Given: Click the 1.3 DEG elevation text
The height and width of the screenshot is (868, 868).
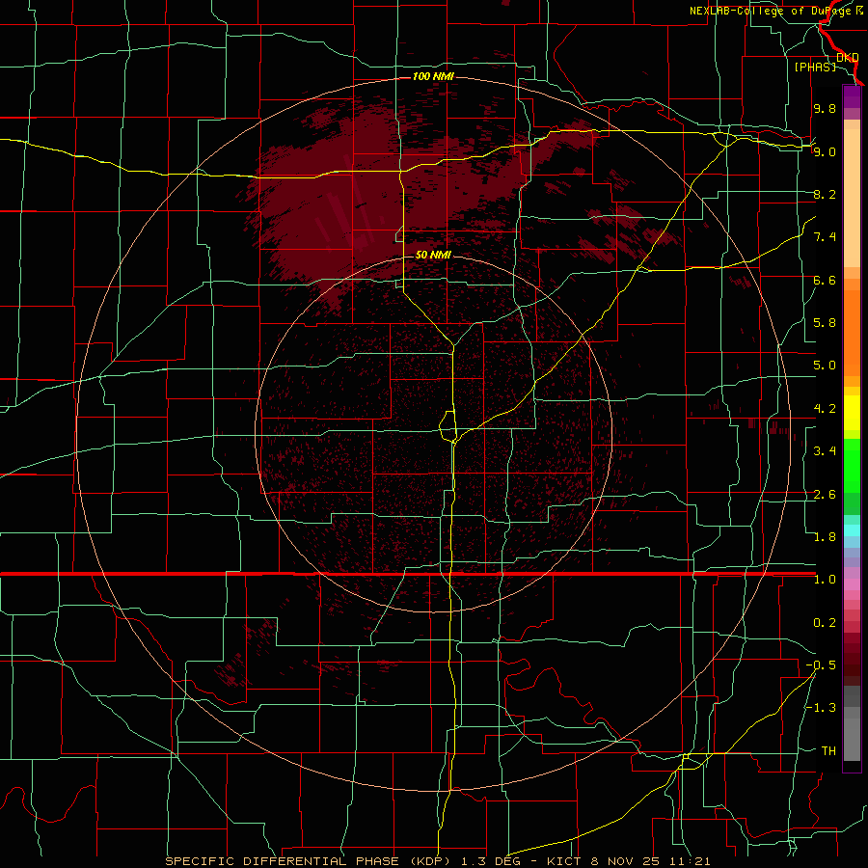Looking at the screenshot, I should click(x=493, y=861).
